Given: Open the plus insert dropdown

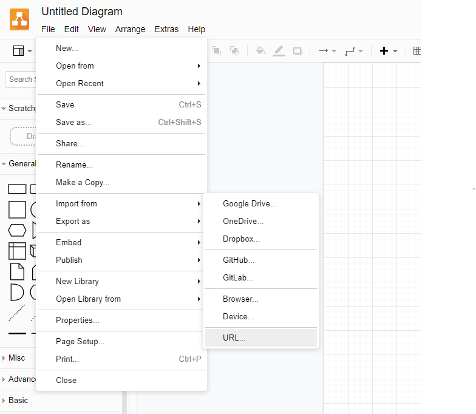Looking at the screenshot, I should 388,51.
